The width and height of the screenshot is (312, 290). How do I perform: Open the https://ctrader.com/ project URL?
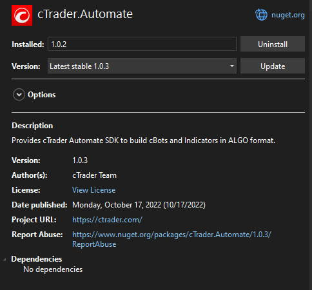tap(107, 220)
